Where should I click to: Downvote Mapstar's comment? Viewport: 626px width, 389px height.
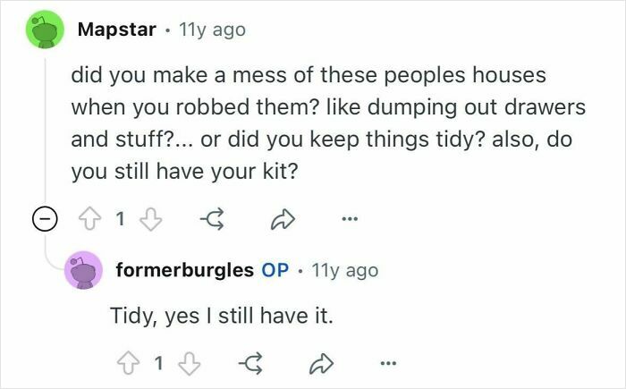point(150,219)
